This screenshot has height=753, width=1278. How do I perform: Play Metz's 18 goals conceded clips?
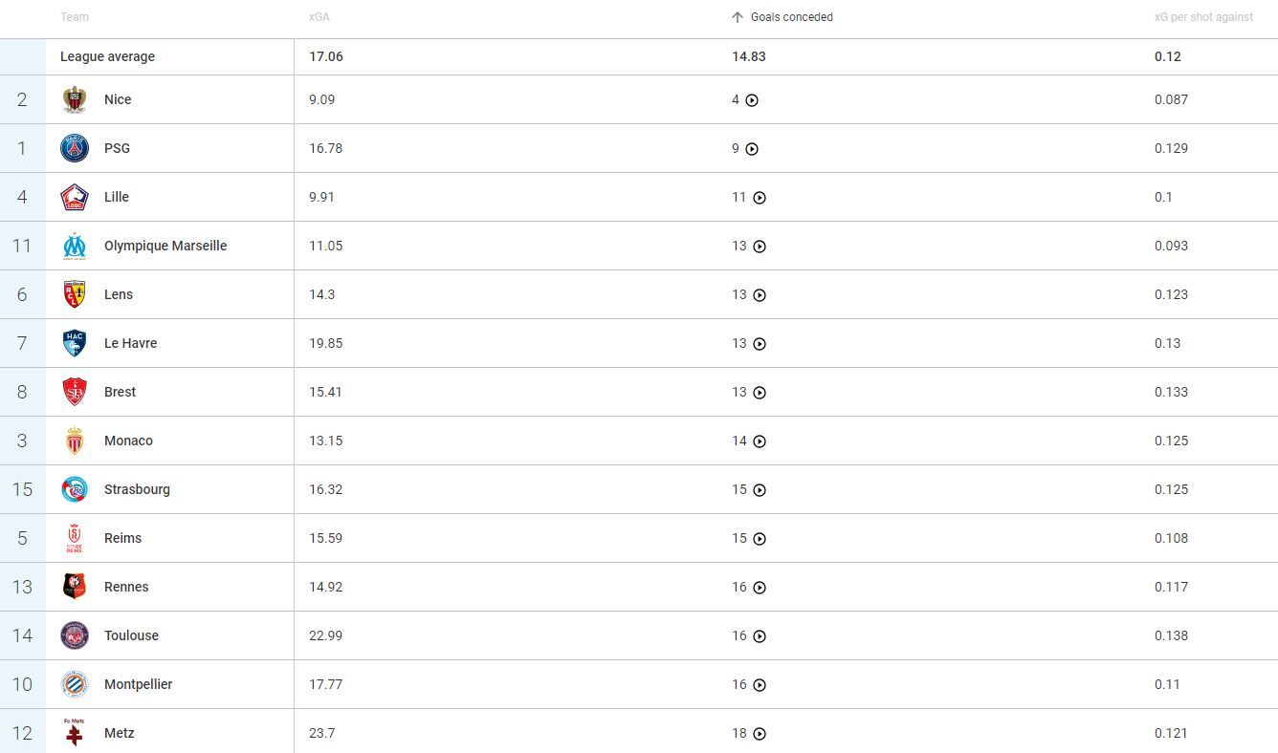click(x=760, y=734)
